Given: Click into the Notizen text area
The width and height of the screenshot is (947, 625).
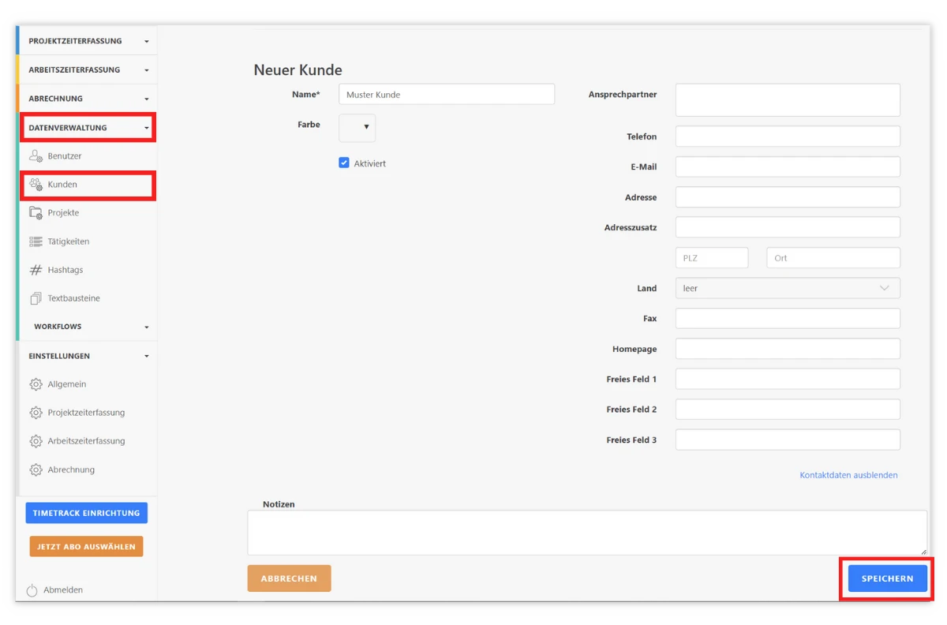Looking at the screenshot, I should click(586, 533).
